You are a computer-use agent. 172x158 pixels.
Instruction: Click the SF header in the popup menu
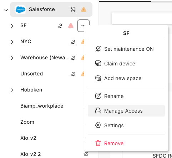(x=126, y=33)
